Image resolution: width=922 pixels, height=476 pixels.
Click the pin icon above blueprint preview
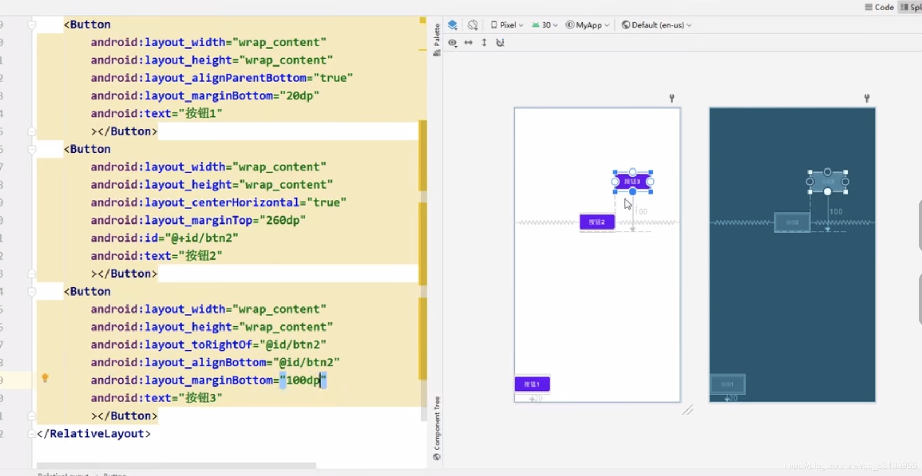(867, 98)
